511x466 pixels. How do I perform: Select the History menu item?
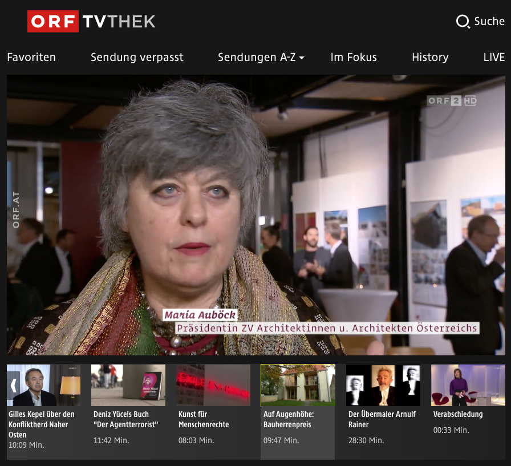click(x=430, y=57)
